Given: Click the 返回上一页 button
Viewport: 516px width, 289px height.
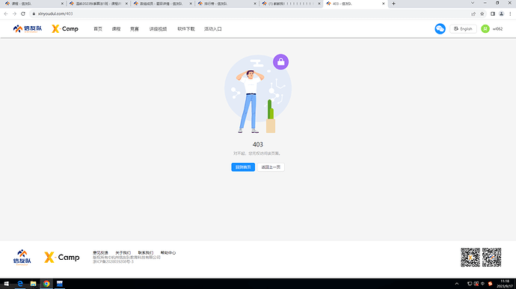Looking at the screenshot, I should point(271,167).
